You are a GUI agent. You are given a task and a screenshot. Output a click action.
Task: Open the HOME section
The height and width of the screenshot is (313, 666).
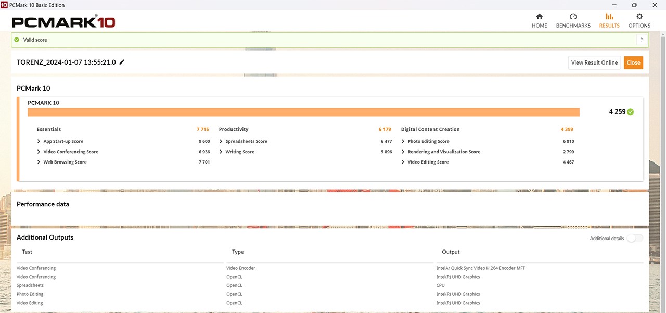coord(539,21)
